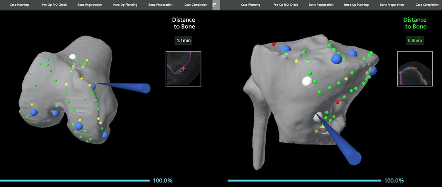442x187 pixels.
Task: Click the gray logo icon between the tab bars
Action: (216, 5)
